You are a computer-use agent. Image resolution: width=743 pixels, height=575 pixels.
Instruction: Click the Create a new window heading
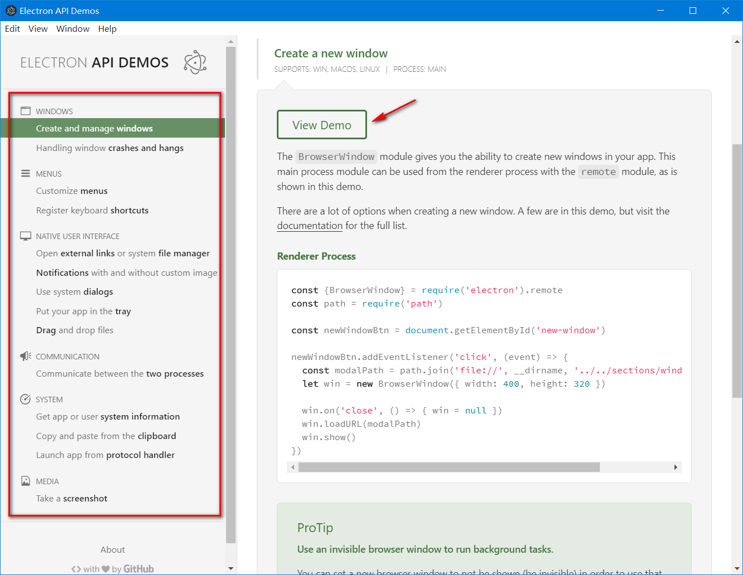point(331,53)
